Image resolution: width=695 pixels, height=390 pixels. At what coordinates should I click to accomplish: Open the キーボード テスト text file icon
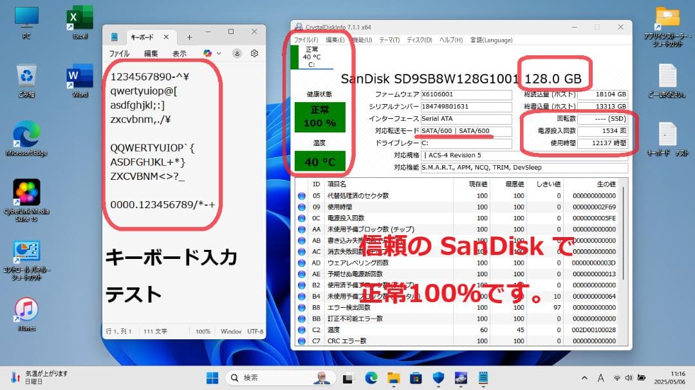point(667,139)
